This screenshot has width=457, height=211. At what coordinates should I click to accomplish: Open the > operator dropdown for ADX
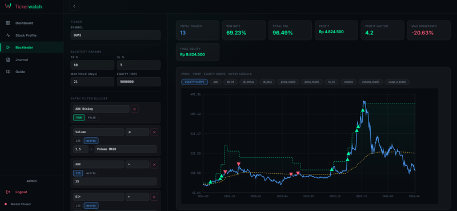pyautogui.click(x=137, y=164)
